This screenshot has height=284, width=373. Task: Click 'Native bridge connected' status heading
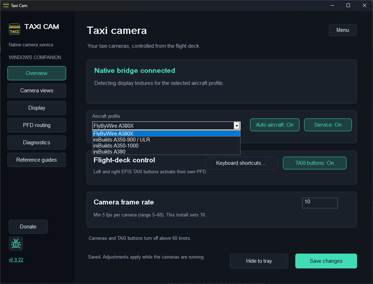[135, 70]
